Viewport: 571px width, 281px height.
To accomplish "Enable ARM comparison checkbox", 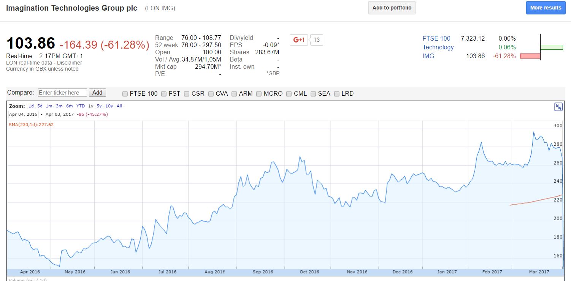I will point(234,94).
